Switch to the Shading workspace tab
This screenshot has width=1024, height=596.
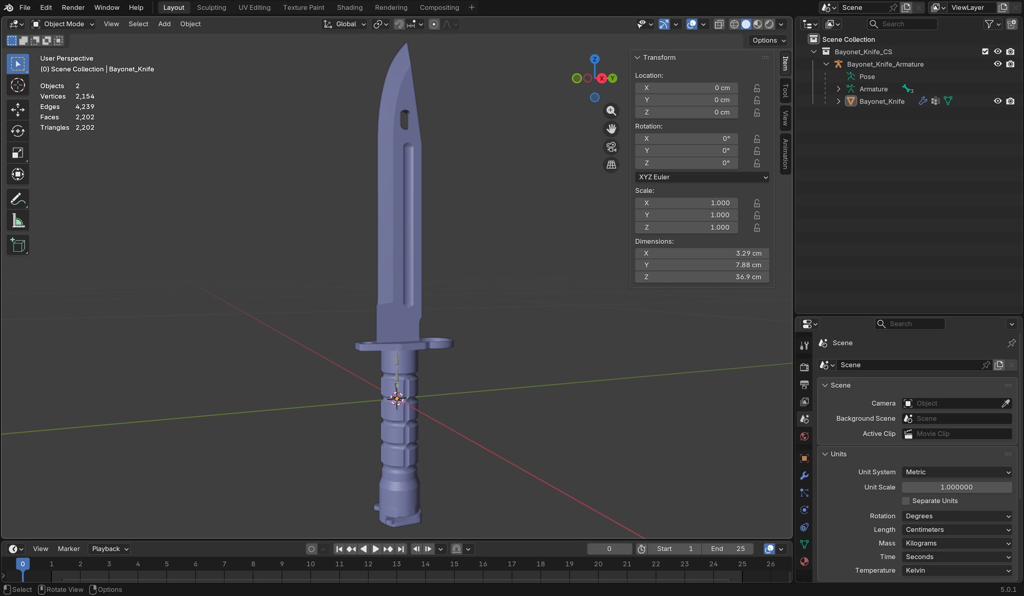click(x=350, y=8)
